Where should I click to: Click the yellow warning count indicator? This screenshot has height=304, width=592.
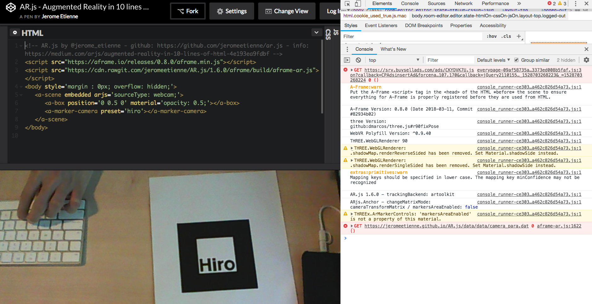pos(562,3)
